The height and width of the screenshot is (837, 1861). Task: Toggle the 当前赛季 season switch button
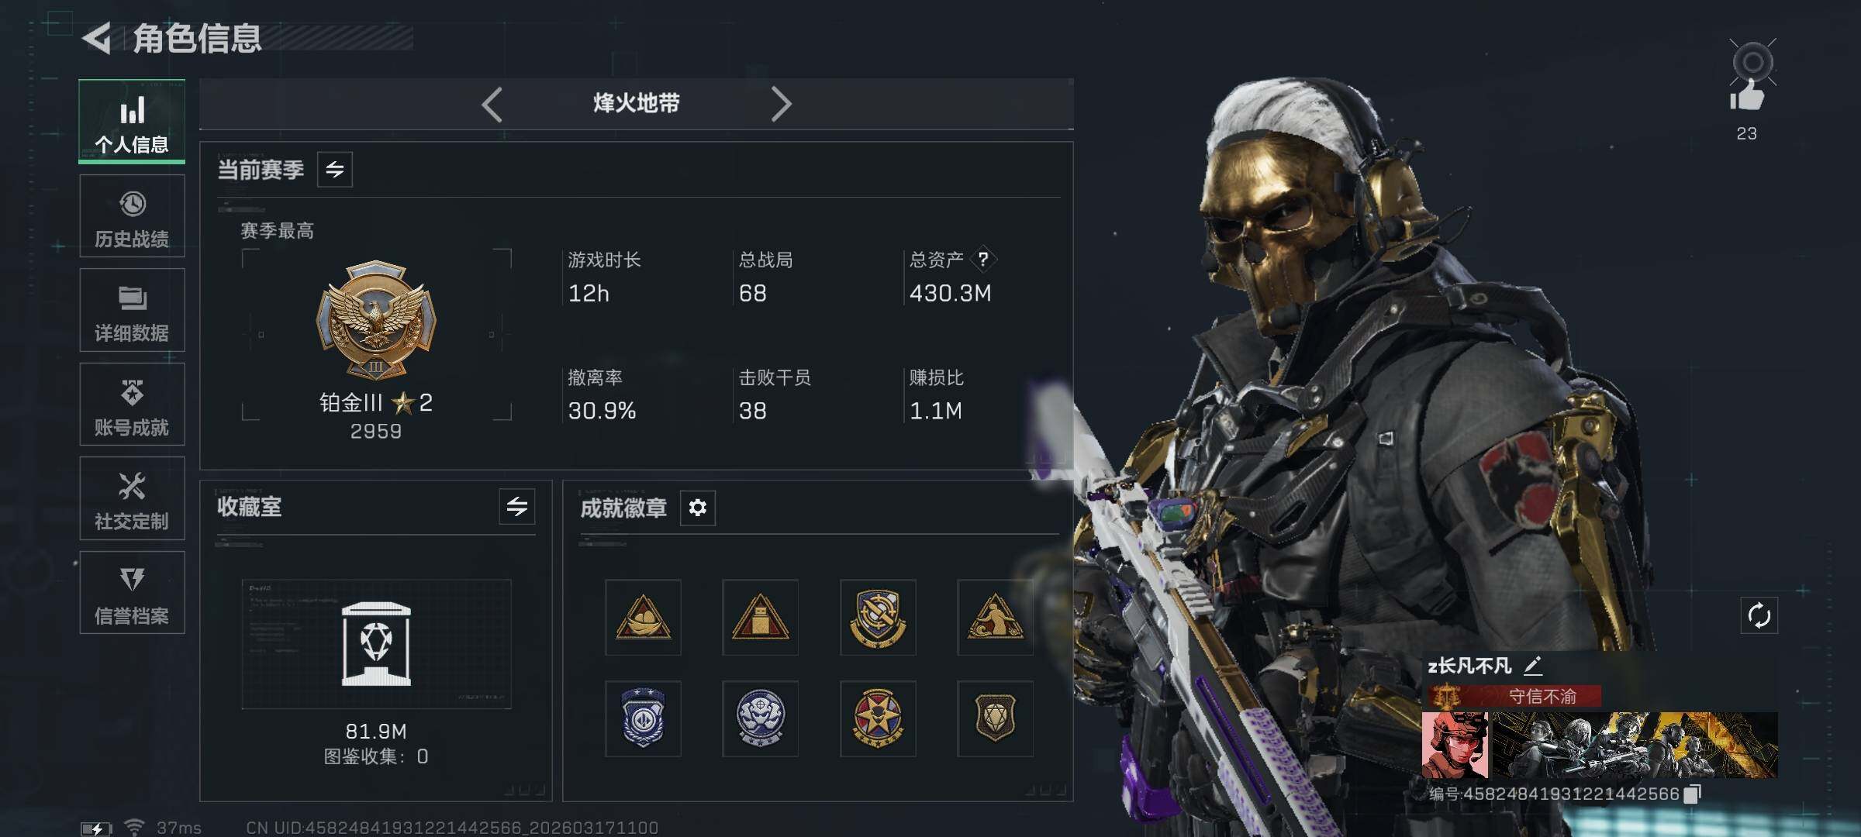(335, 170)
